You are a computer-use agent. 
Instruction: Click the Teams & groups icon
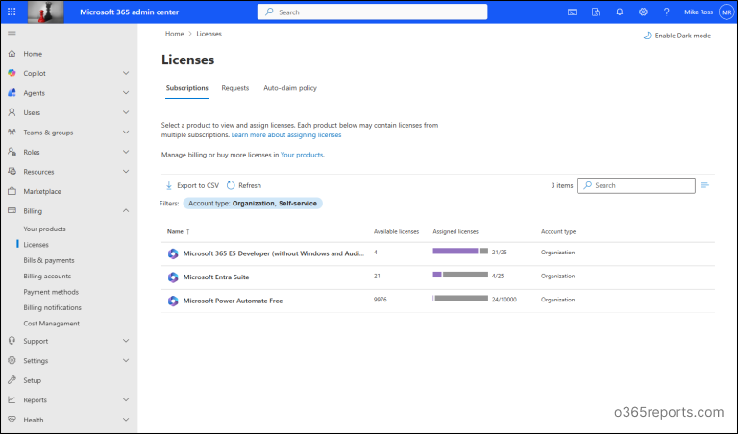pyautogui.click(x=12, y=133)
